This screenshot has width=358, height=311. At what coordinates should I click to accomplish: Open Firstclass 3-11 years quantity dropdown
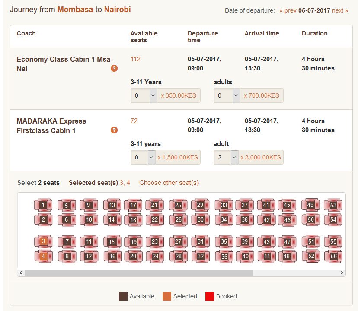pos(143,157)
